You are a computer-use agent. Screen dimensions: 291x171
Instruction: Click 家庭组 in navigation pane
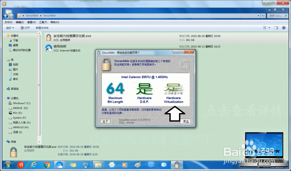[x=15, y=89]
